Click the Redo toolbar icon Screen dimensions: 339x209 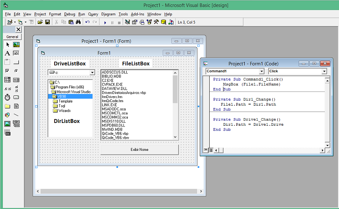(x=95, y=22)
